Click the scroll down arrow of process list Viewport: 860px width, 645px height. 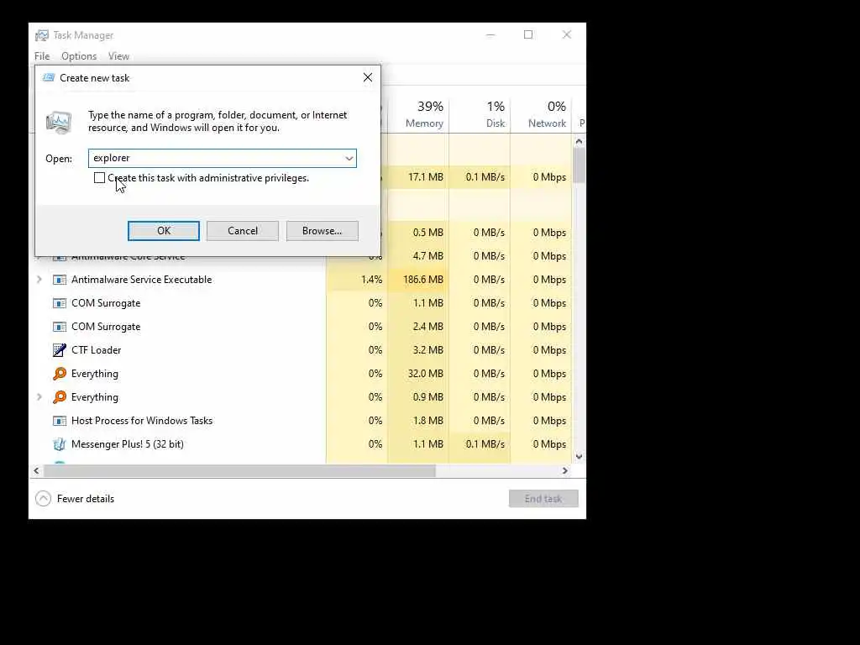point(579,456)
